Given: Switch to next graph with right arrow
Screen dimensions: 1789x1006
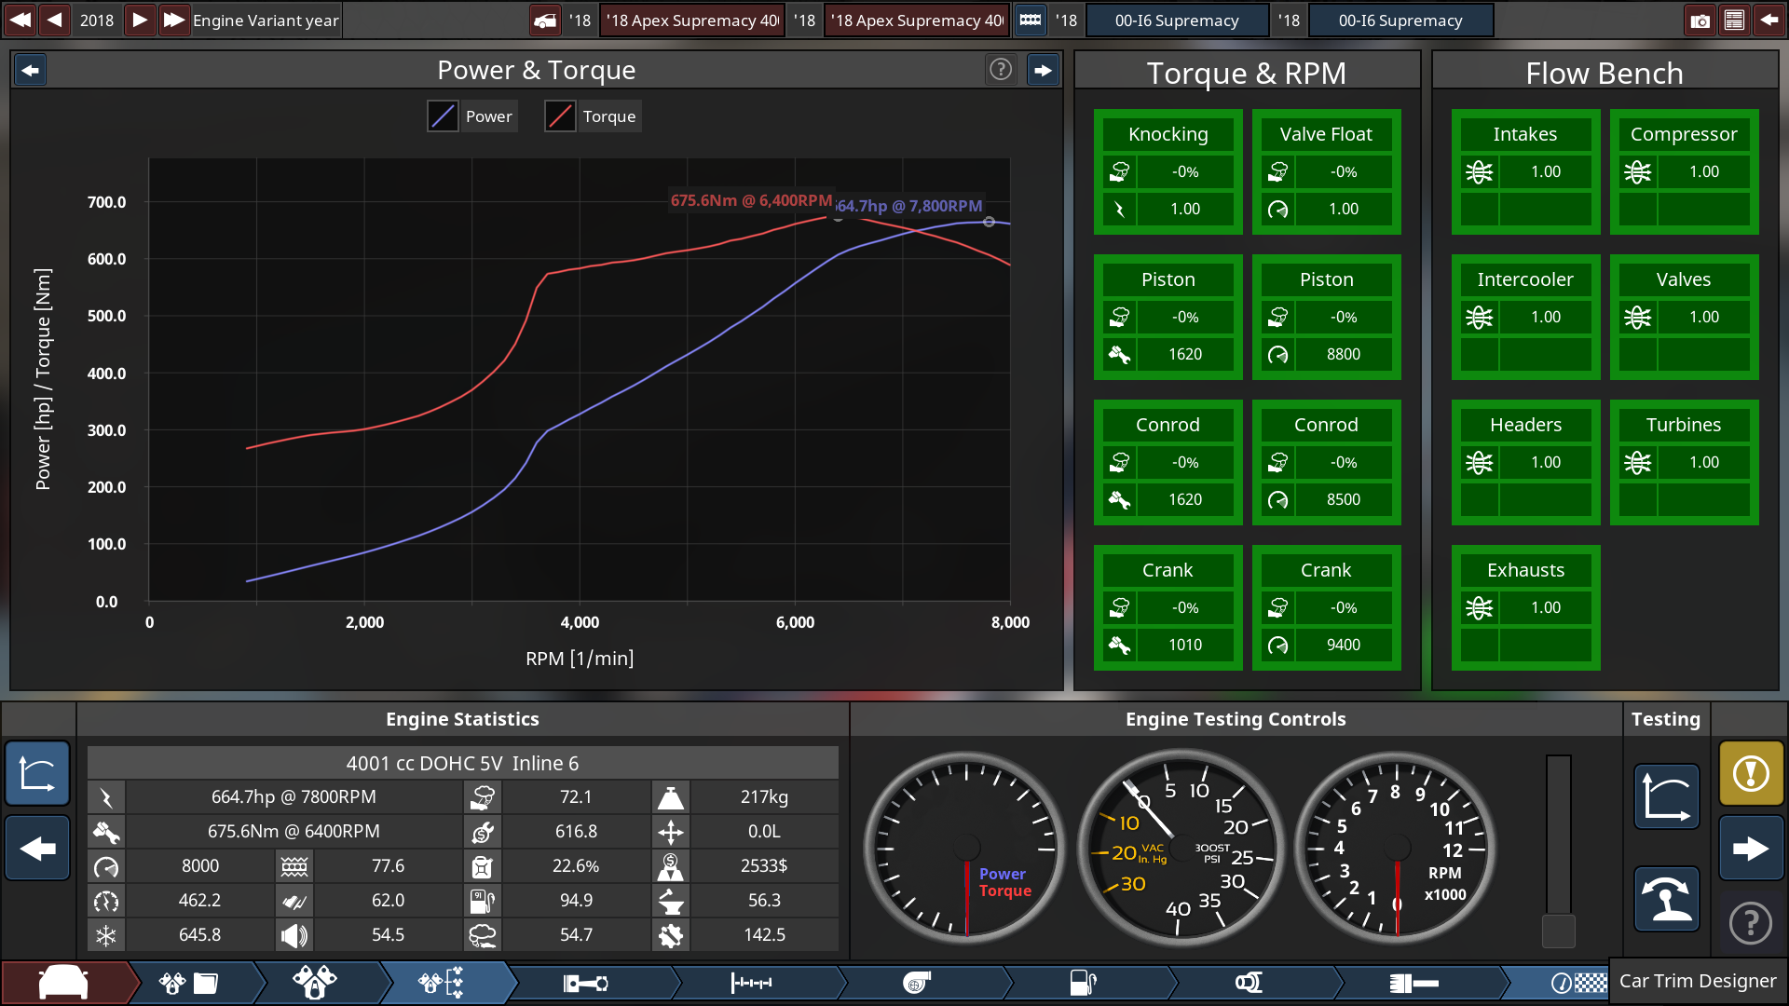Looking at the screenshot, I should pyautogui.click(x=1043, y=70).
